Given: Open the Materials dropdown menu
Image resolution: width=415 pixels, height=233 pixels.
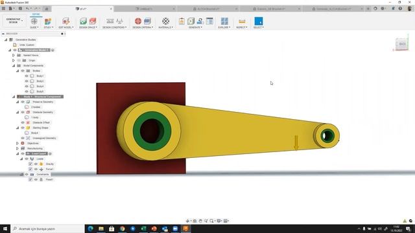Looking at the screenshot, I should click(166, 27).
